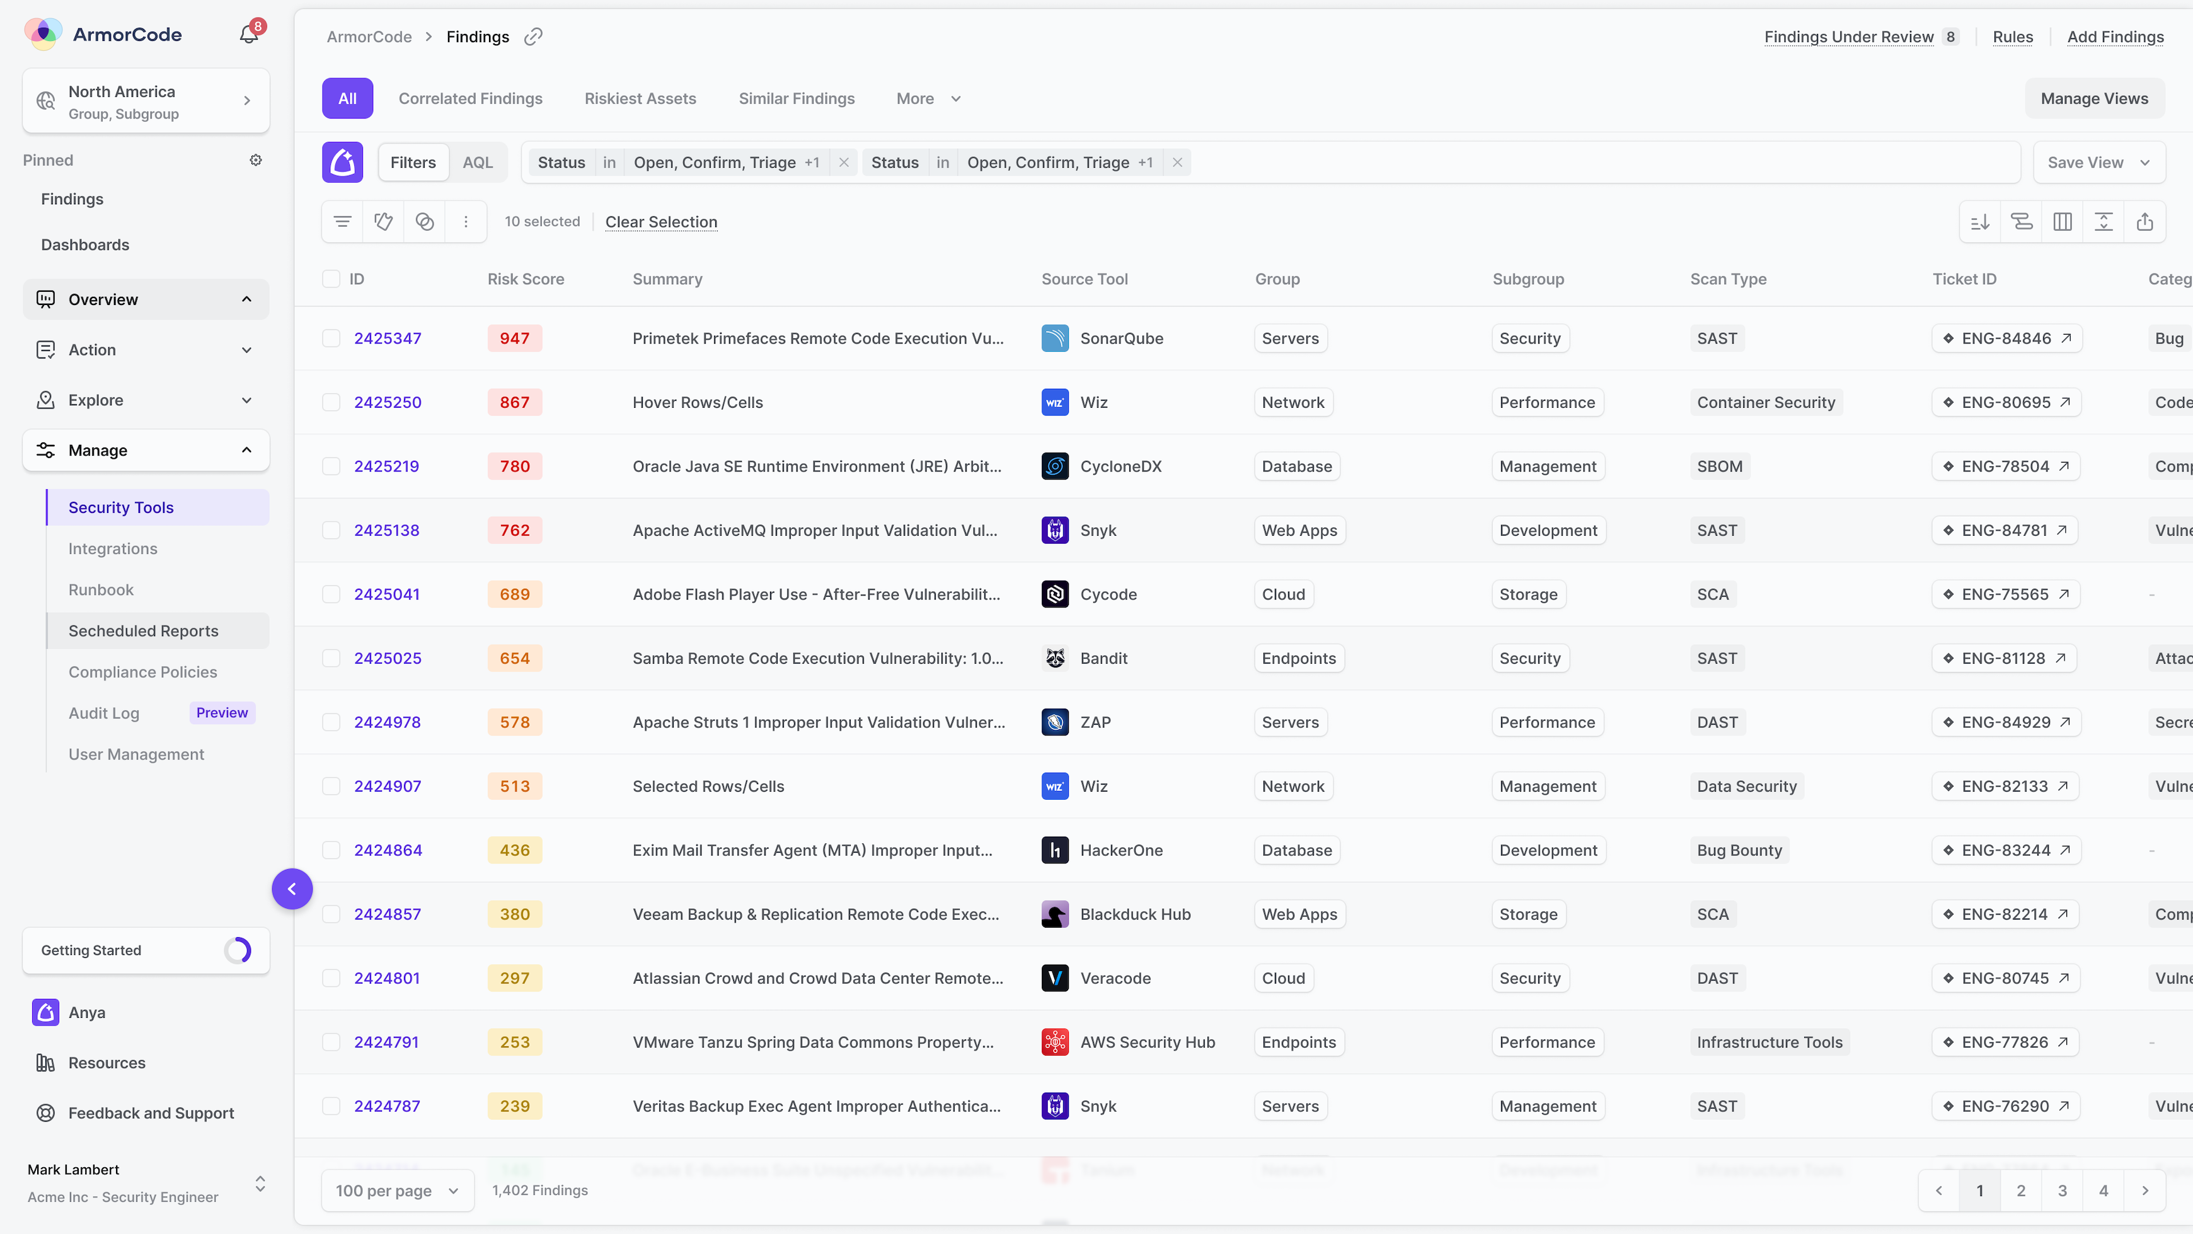This screenshot has height=1234, width=2193.
Task: Select checkbox for finding 2425138
Action: tap(331, 529)
